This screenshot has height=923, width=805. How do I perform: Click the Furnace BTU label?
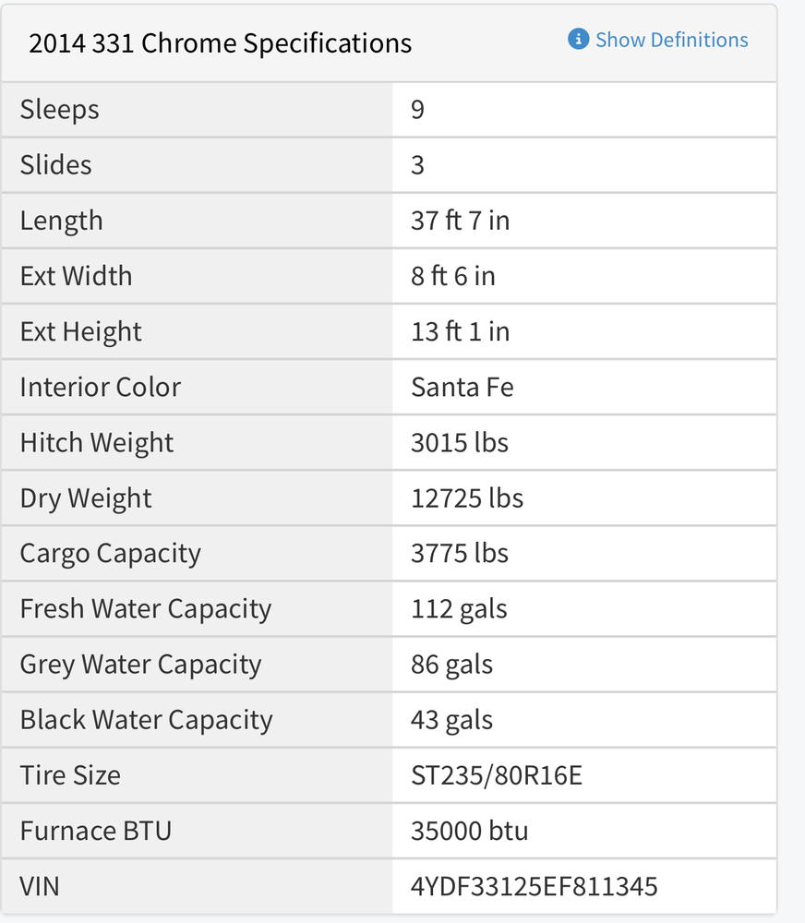click(x=96, y=832)
